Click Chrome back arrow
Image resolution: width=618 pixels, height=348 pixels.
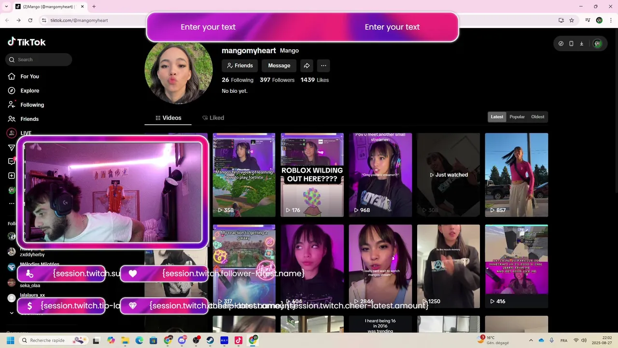[x=7, y=20]
